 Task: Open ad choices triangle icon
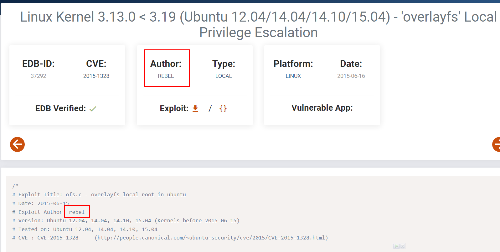(x=396, y=246)
